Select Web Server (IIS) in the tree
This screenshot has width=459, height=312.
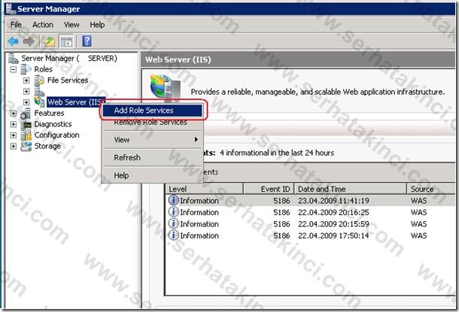75,102
